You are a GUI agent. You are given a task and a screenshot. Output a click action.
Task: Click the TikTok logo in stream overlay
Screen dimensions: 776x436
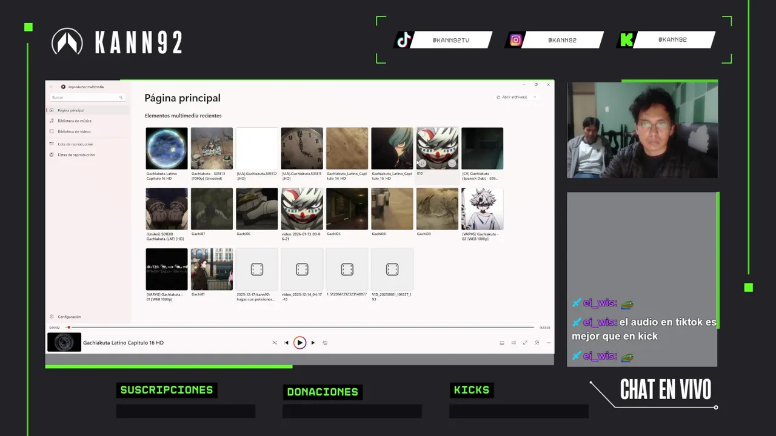click(x=404, y=40)
